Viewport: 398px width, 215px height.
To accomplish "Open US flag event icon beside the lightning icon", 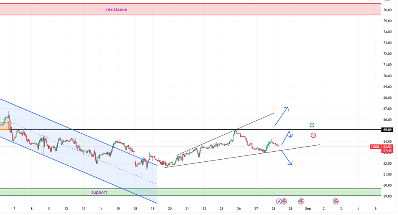I will pyautogui.click(x=284, y=201).
